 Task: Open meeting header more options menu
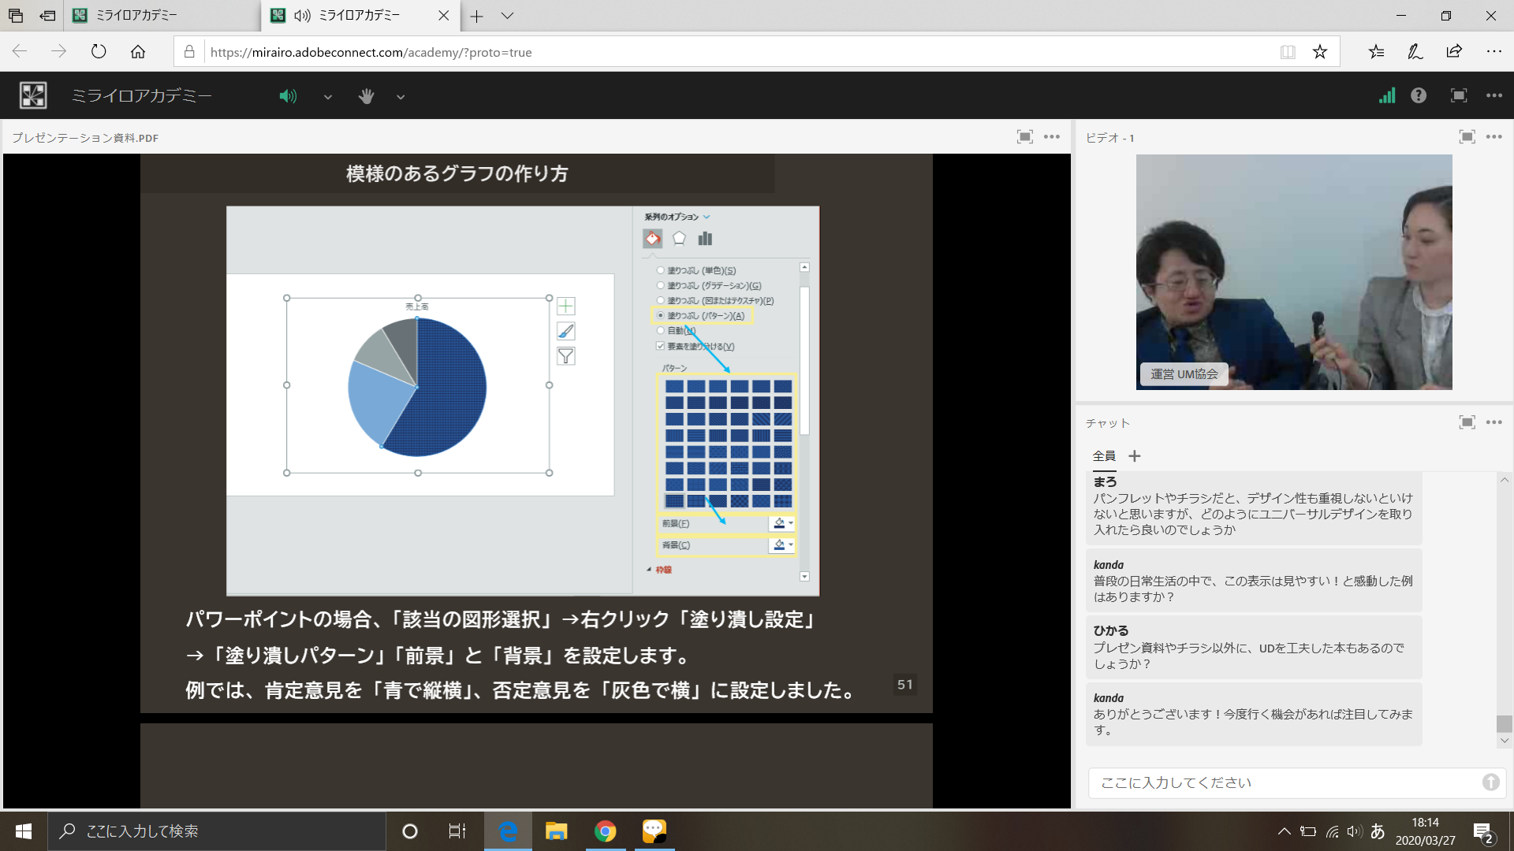click(x=1494, y=95)
